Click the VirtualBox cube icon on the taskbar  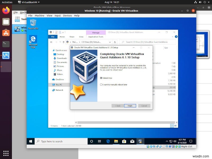pos(140,141)
